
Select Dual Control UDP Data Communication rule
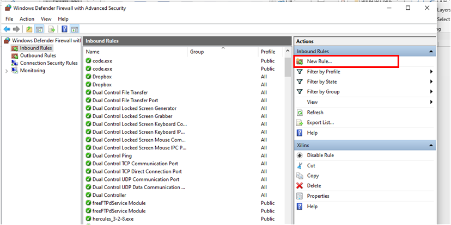(139, 187)
